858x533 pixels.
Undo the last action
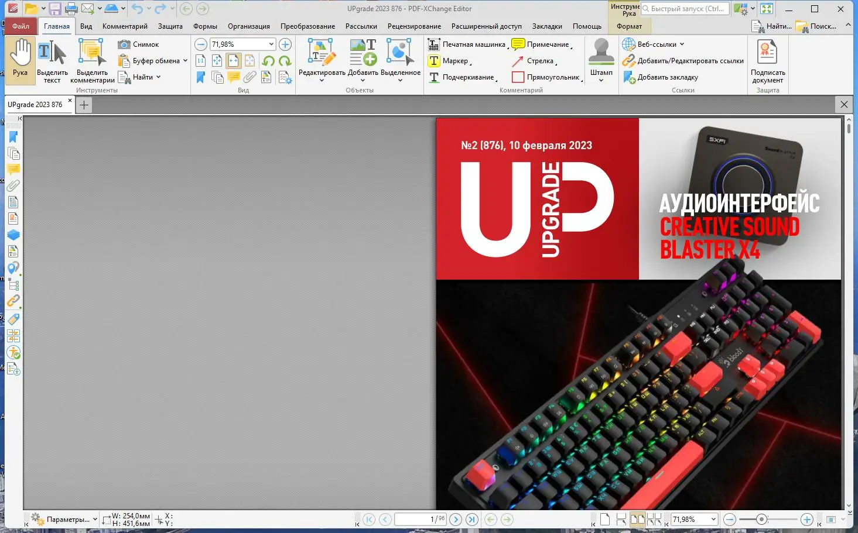coord(137,9)
